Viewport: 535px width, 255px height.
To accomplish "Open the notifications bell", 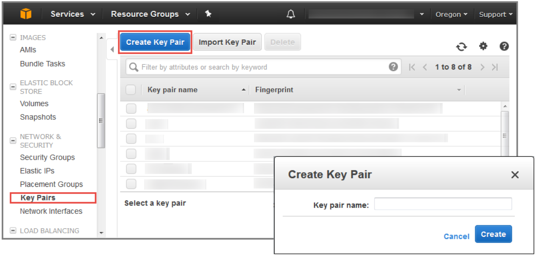I will [x=290, y=14].
